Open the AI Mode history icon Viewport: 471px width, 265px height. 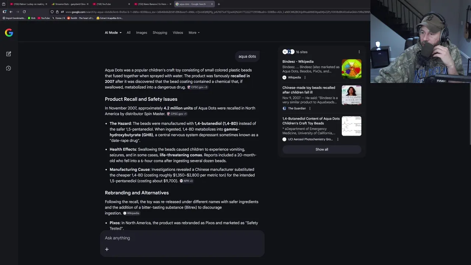coord(8,68)
